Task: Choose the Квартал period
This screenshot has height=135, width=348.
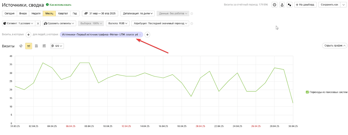Action: 63,14
